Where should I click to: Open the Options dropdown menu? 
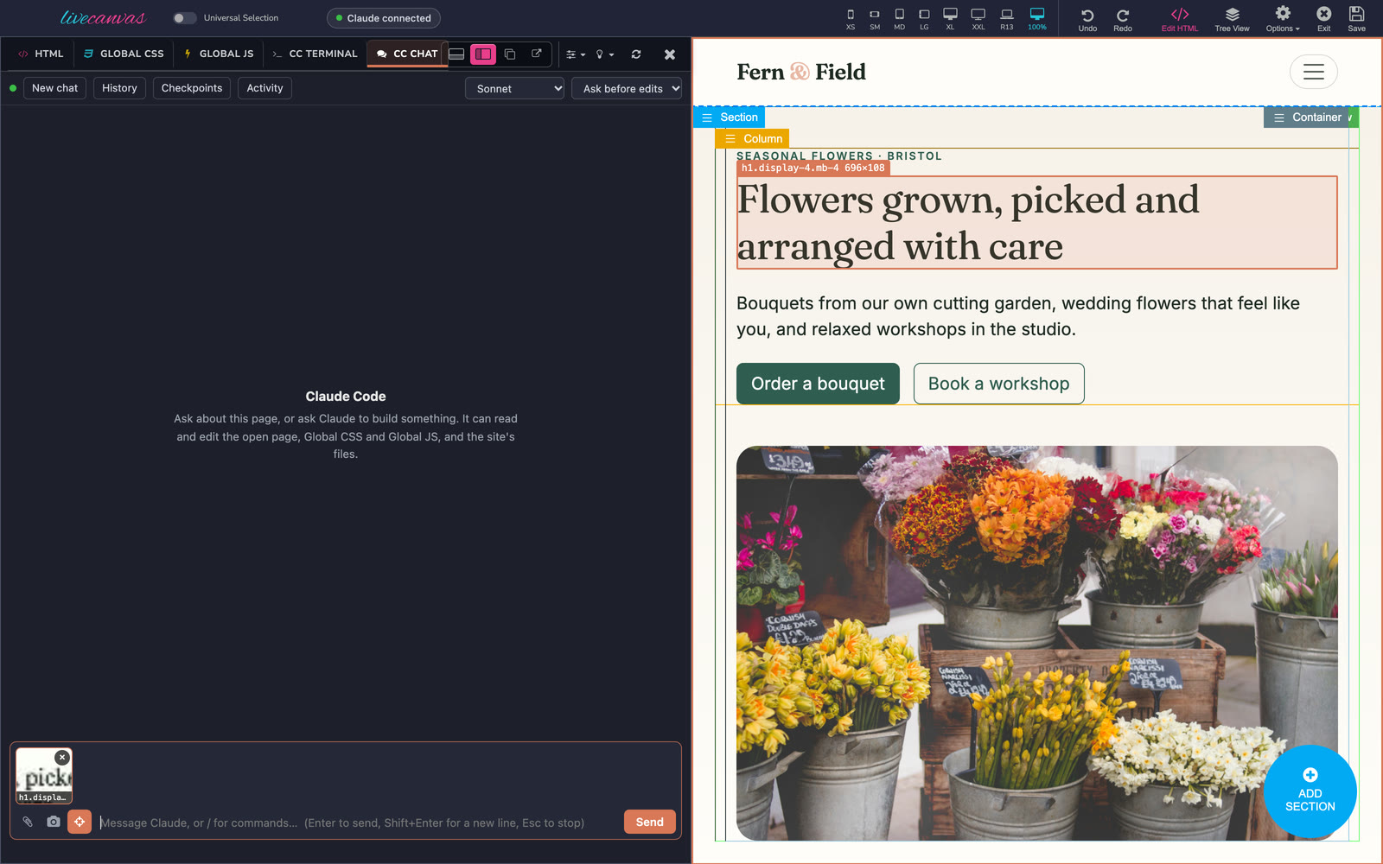(x=1283, y=19)
